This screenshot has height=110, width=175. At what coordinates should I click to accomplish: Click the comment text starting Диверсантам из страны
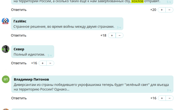tap(91, 87)
